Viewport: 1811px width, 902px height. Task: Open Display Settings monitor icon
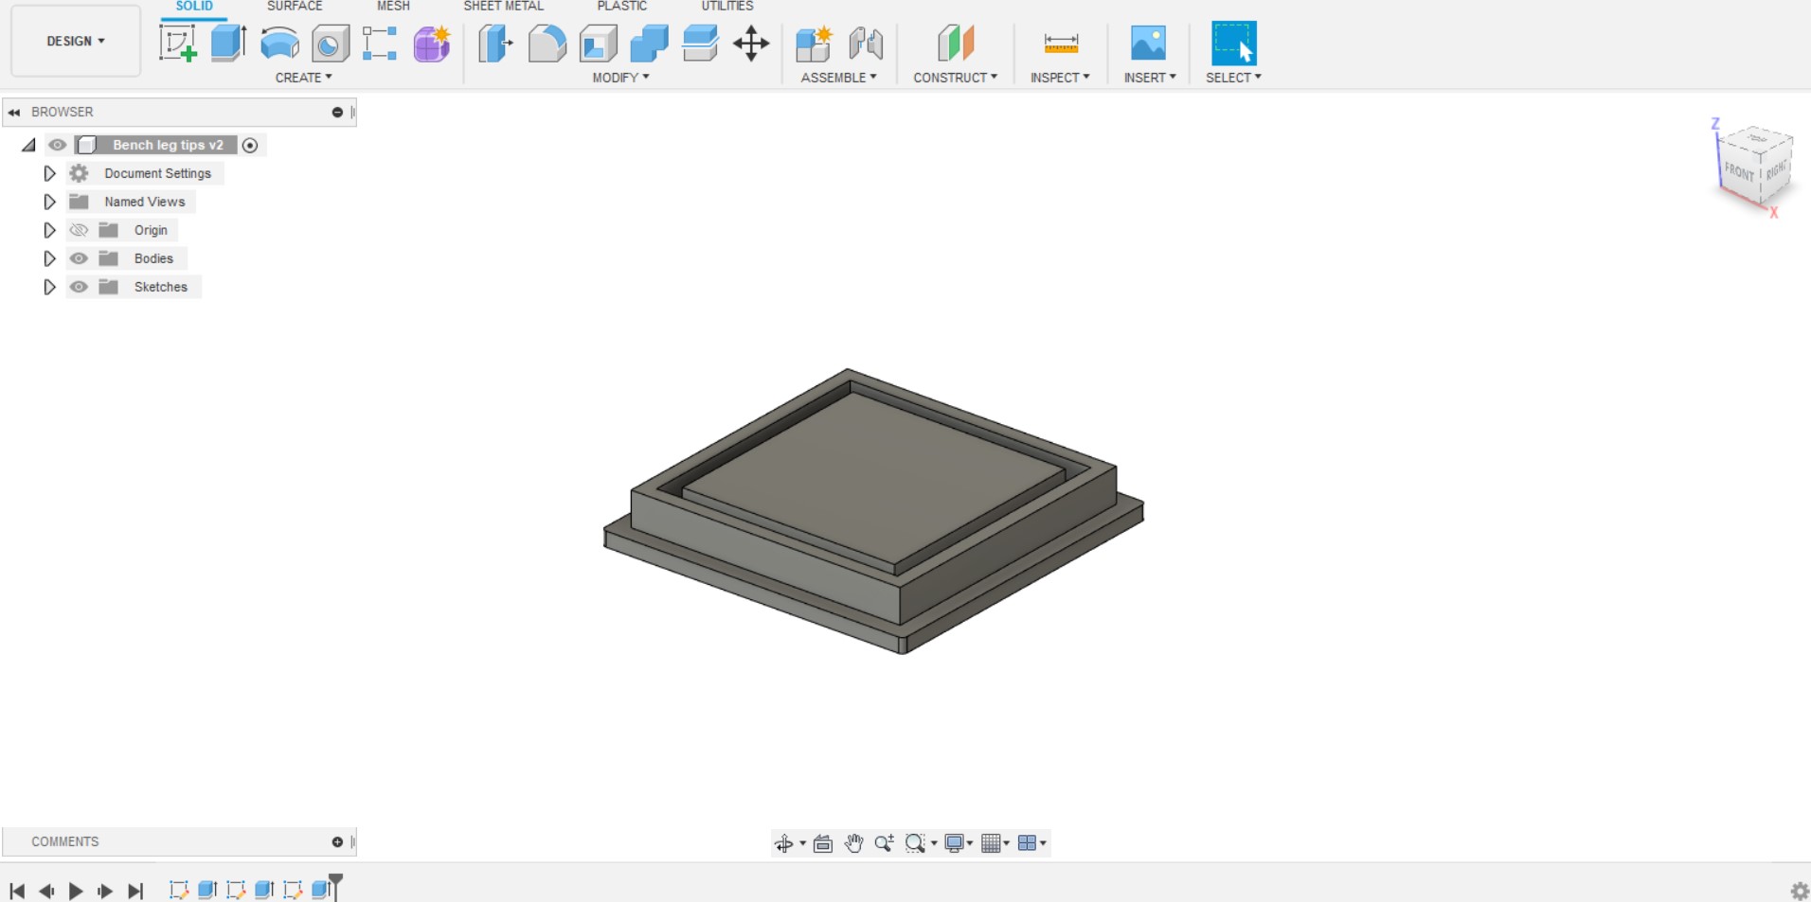point(955,843)
